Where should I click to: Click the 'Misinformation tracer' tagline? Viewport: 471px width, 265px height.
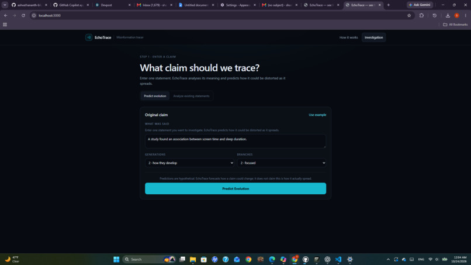[x=130, y=37]
